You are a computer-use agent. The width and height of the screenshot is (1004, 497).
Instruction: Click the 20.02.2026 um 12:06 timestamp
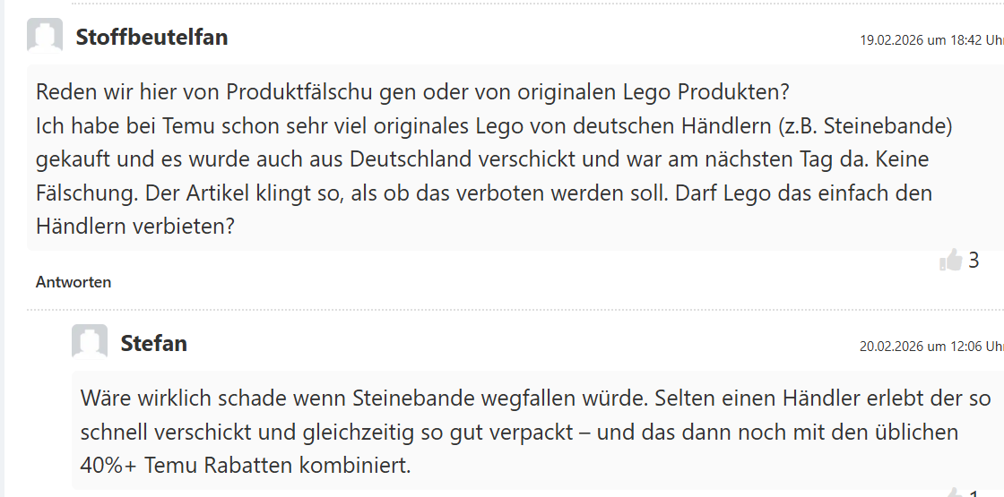[x=930, y=347]
